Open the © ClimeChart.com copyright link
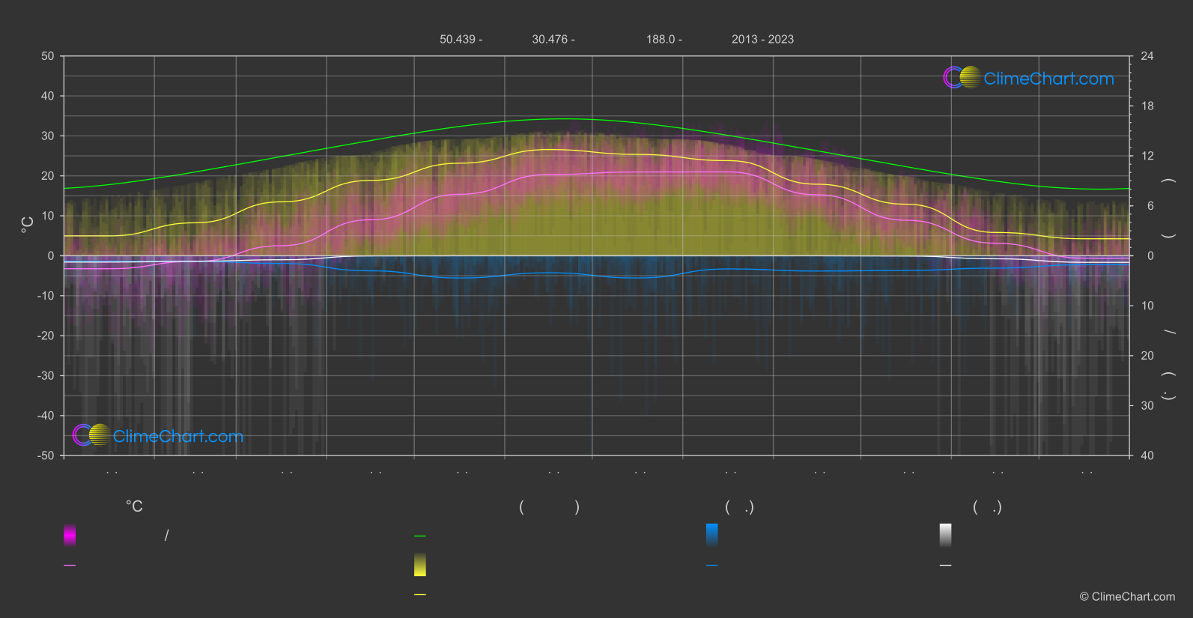 pos(1126,597)
